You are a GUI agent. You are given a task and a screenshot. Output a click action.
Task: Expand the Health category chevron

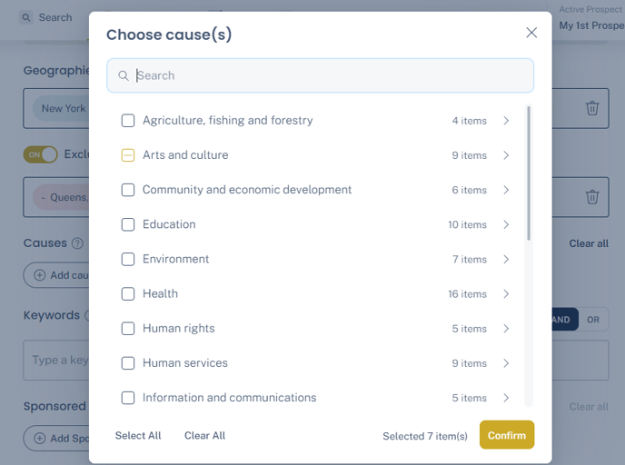[506, 294]
